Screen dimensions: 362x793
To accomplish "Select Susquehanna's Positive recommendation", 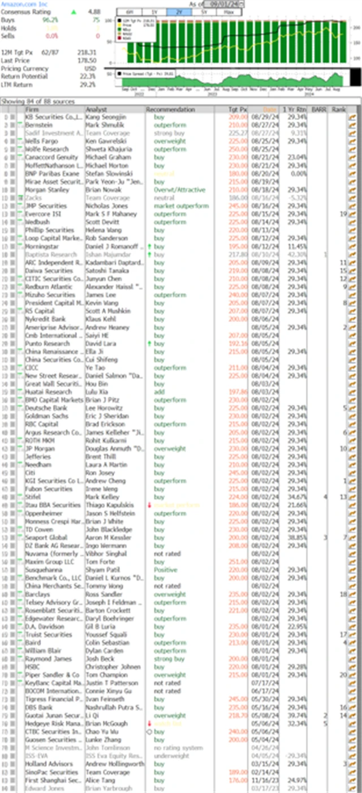I will point(165,569).
